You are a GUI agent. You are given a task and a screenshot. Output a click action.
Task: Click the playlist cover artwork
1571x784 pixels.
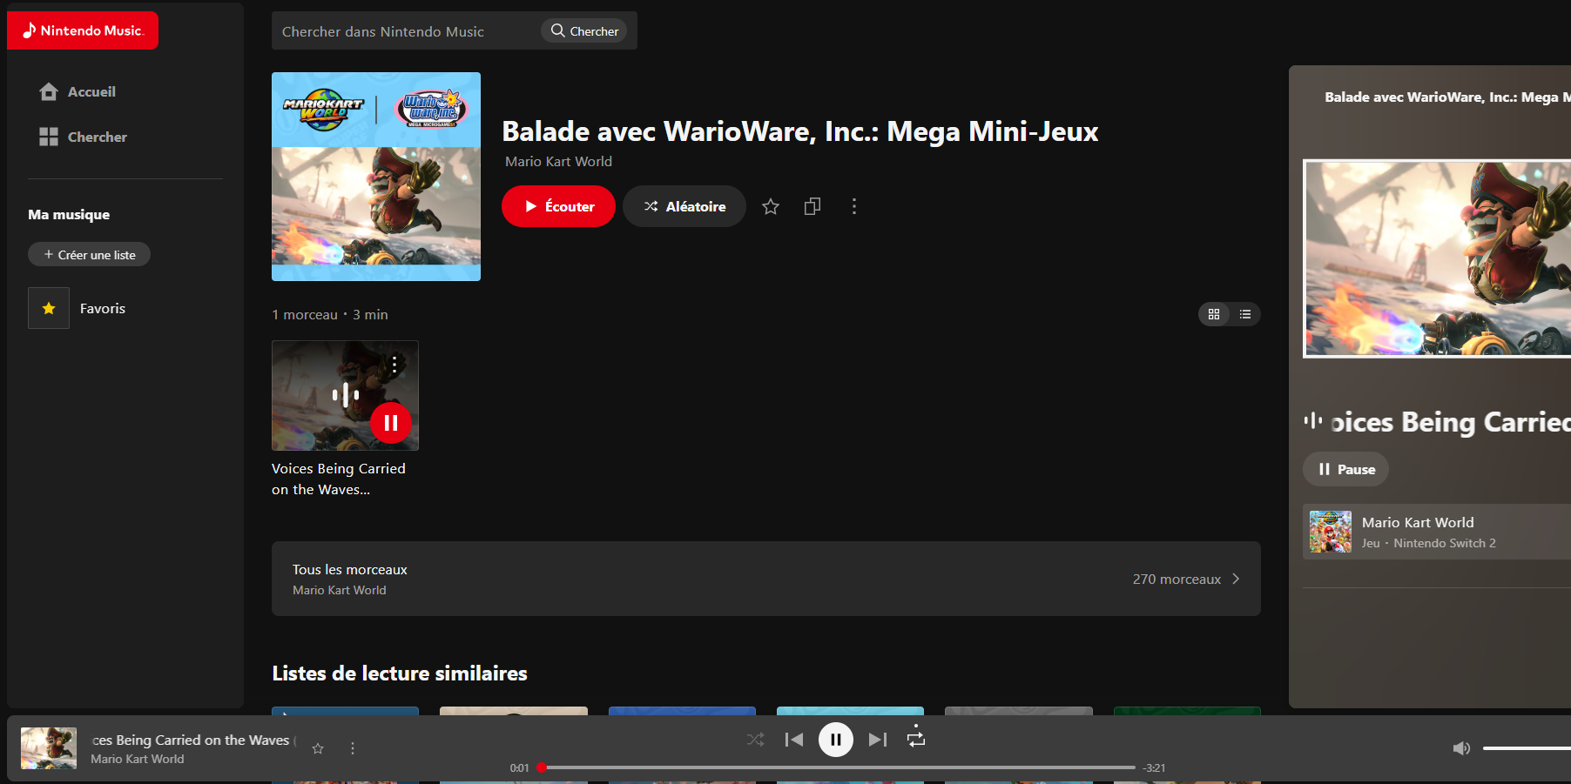coord(376,177)
